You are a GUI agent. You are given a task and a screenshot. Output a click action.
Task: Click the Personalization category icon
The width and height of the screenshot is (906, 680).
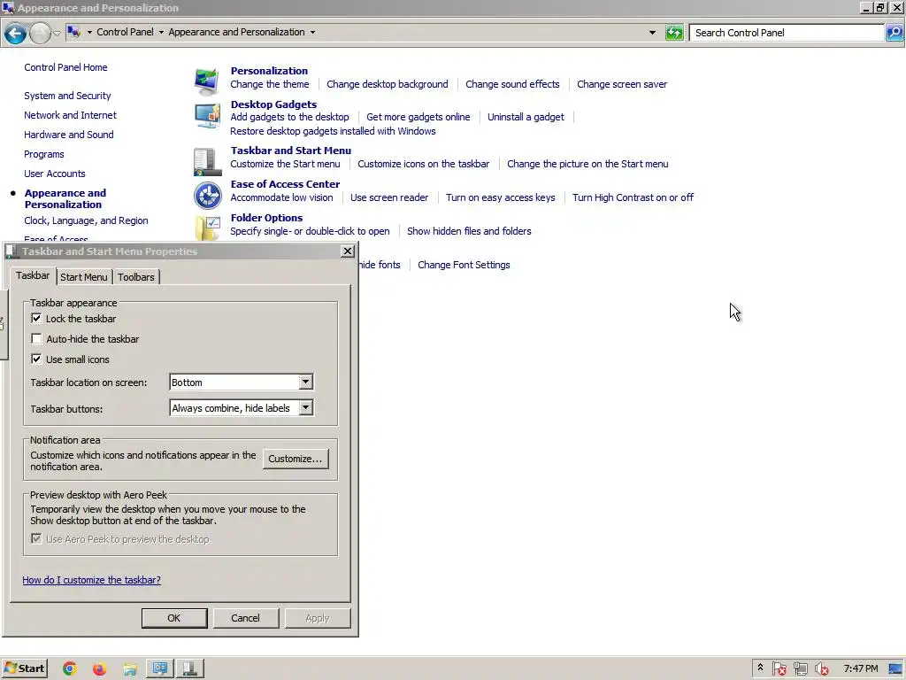(x=207, y=81)
